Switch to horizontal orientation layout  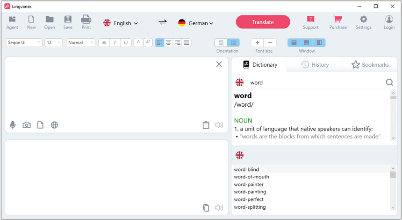pos(221,43)
